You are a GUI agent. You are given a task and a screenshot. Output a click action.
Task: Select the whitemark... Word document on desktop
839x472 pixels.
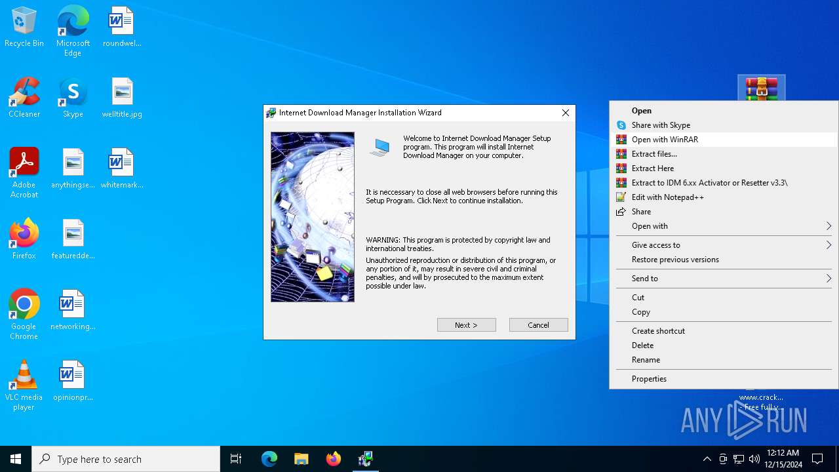(122, 168)
